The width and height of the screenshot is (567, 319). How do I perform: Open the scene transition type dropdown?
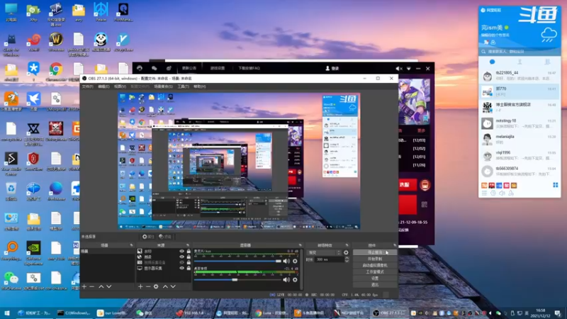coord(324,252)
